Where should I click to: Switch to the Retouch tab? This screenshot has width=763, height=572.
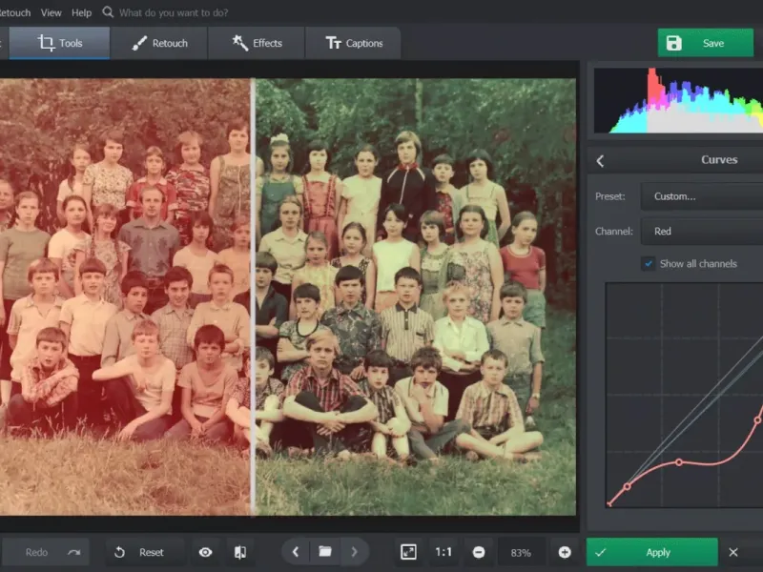point(159,43)
